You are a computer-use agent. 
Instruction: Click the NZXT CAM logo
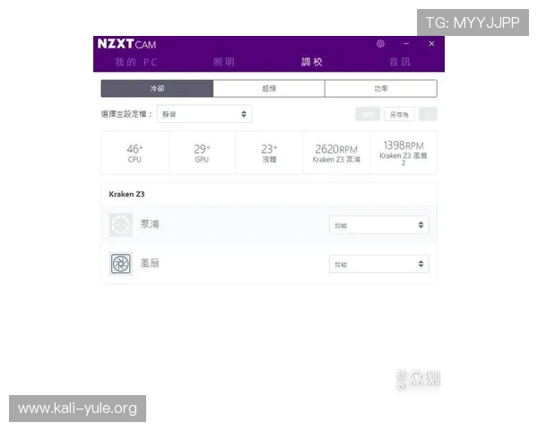[127, 44]
